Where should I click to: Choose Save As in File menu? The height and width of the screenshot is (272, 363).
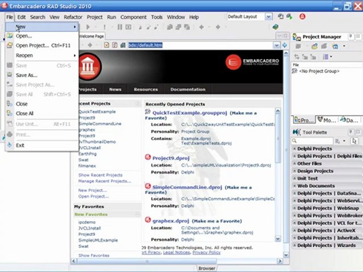point(42,75)
